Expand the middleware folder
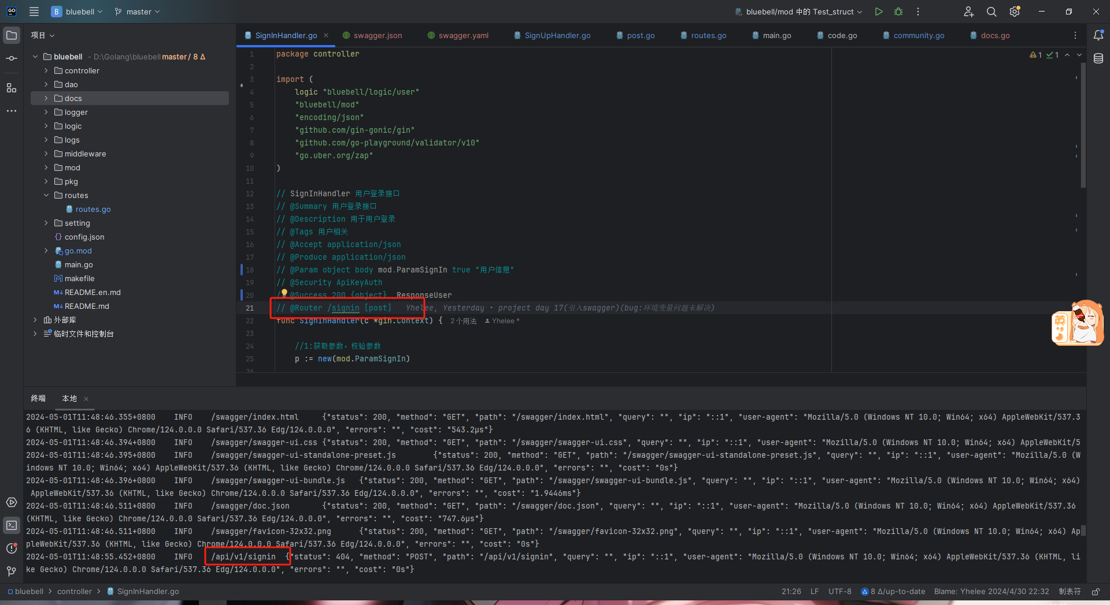1110x605 pixels. (46, 154)
